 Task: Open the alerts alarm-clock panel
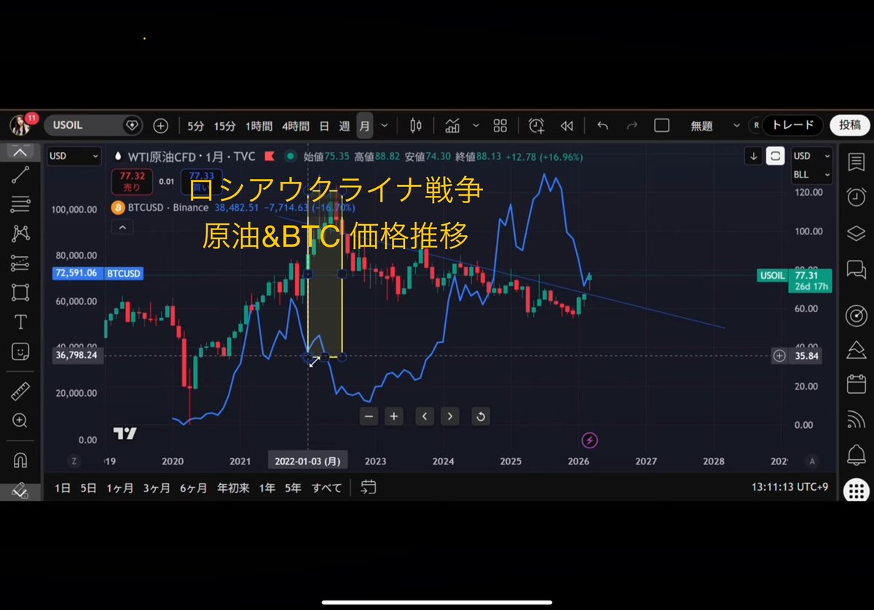(855, 196)
